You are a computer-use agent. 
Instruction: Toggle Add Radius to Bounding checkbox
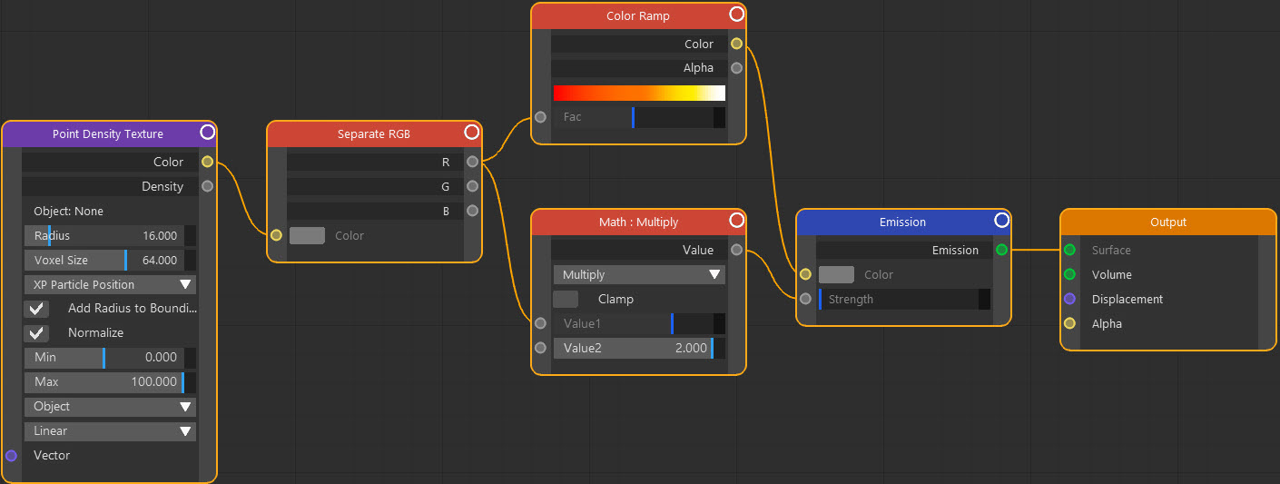[36, 308]
